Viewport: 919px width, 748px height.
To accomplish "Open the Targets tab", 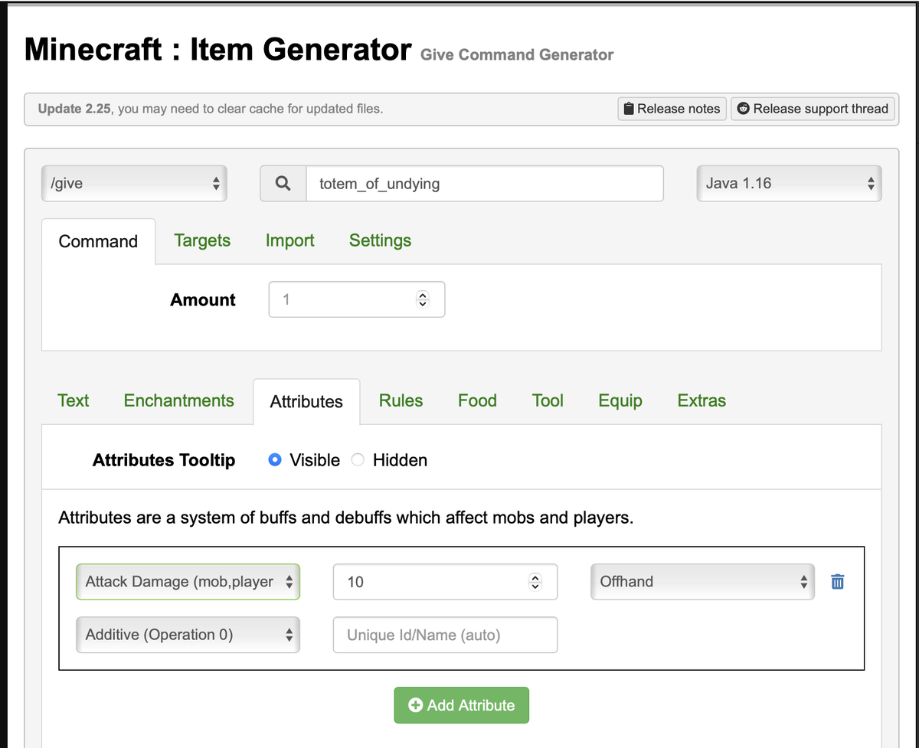I will click(x=202, y=240).
